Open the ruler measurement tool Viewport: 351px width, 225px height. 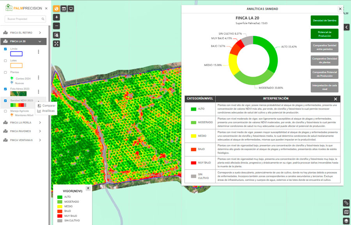(x=346, y=203)
